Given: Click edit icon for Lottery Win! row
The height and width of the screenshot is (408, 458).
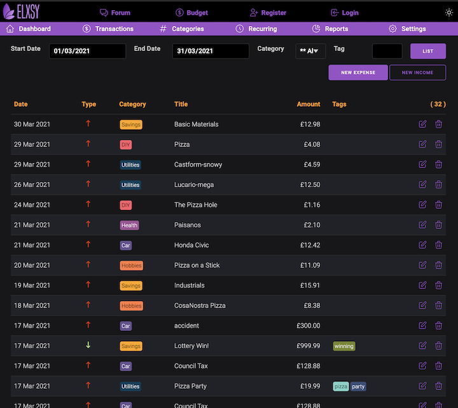Looking at the screenshot, I should point(422,346).
